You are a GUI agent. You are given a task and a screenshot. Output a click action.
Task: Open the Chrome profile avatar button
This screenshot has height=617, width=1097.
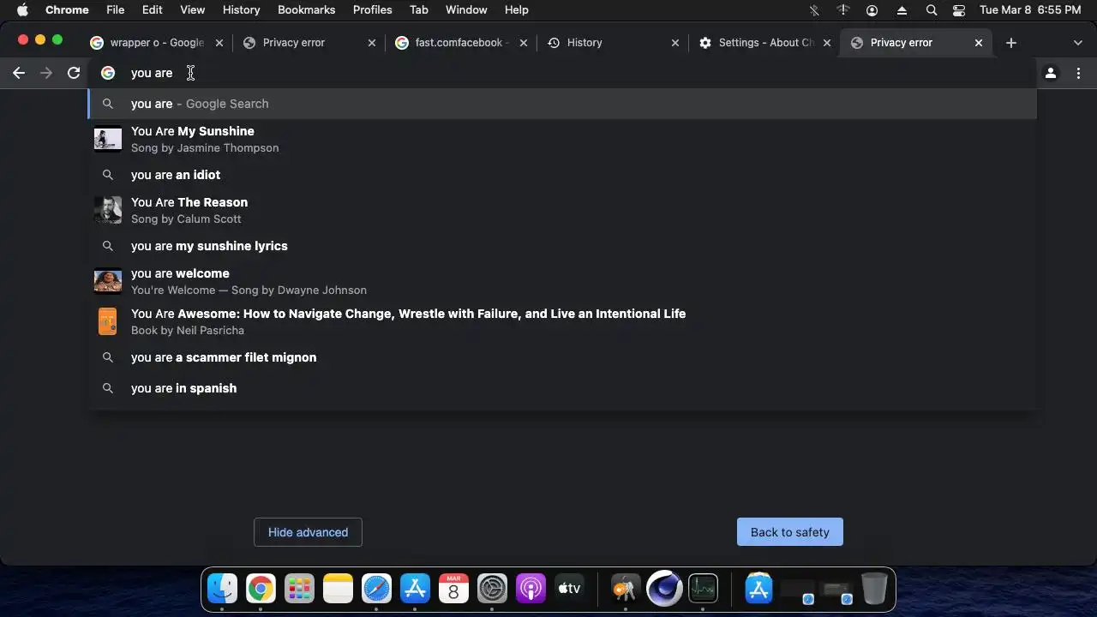pyautogui.click(x=1051, y=73)
